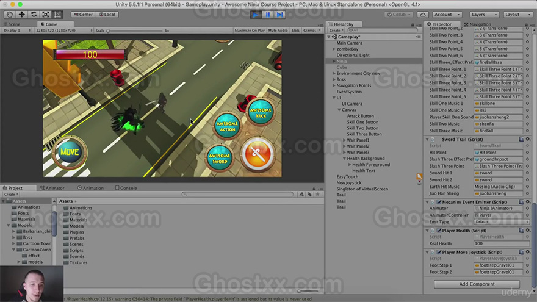Open Sword Trail component gear menu
The width and height of the screenshot is (537, 302).
(528, 139)
